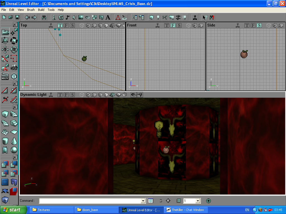Open search with the binoculars icon
The height and width of the screenshot is (214, 286).
pyautogui.click(x=44, y=17)
